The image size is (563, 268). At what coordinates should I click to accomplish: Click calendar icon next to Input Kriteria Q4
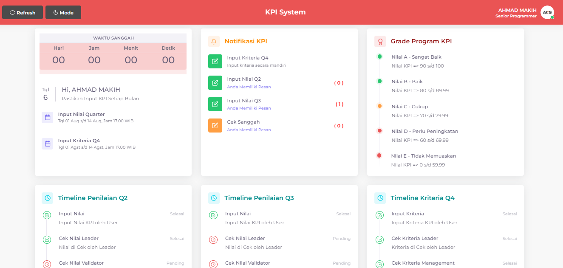tap(47, 144)
